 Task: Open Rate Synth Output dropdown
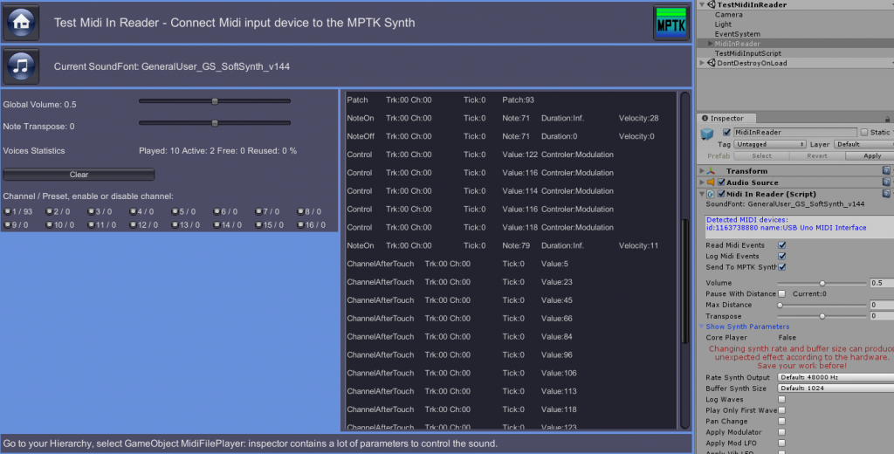(x=836, y=377)
